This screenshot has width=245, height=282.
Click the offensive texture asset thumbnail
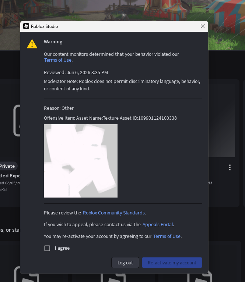tap(81, 161)
